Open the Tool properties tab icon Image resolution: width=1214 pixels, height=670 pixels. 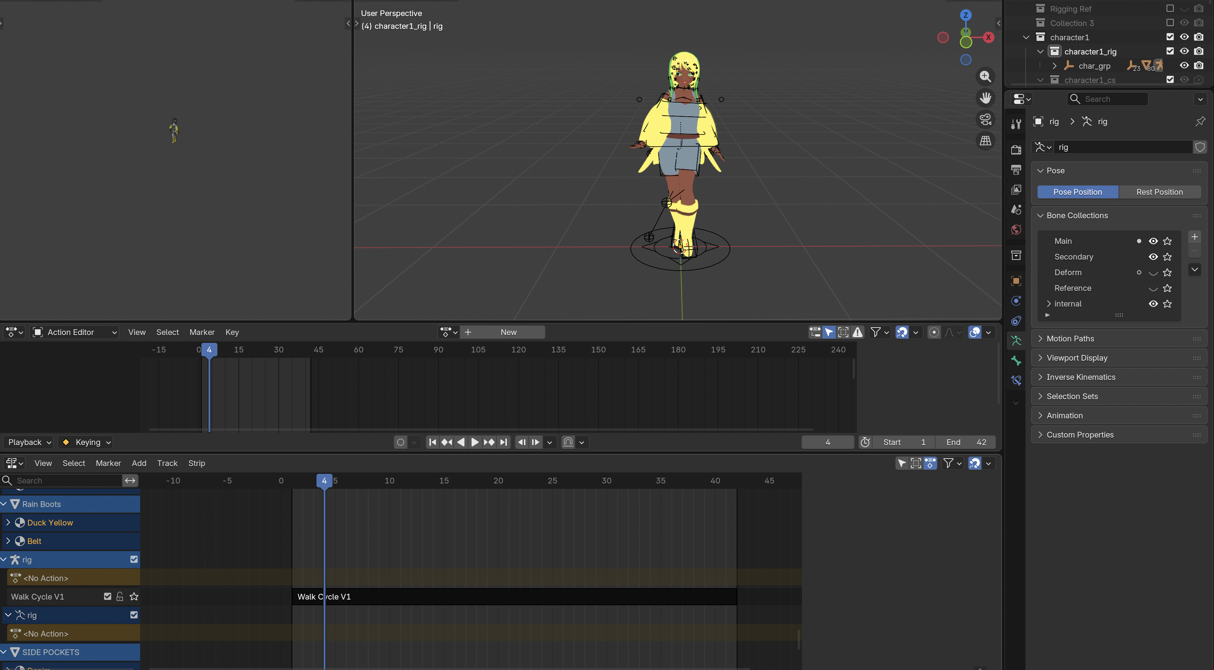click(x=1016, y=124)
